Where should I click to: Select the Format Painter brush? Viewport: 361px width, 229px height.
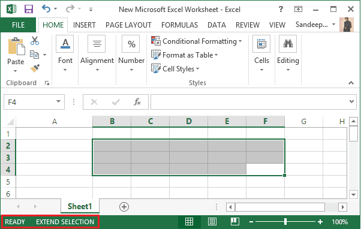pos(35,68)
